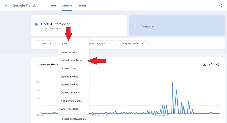Viewport: 227px width, 123px height.
Task: Choose Últimos 30 dias period
Action: pyautogui.click(x=74, y=77)
